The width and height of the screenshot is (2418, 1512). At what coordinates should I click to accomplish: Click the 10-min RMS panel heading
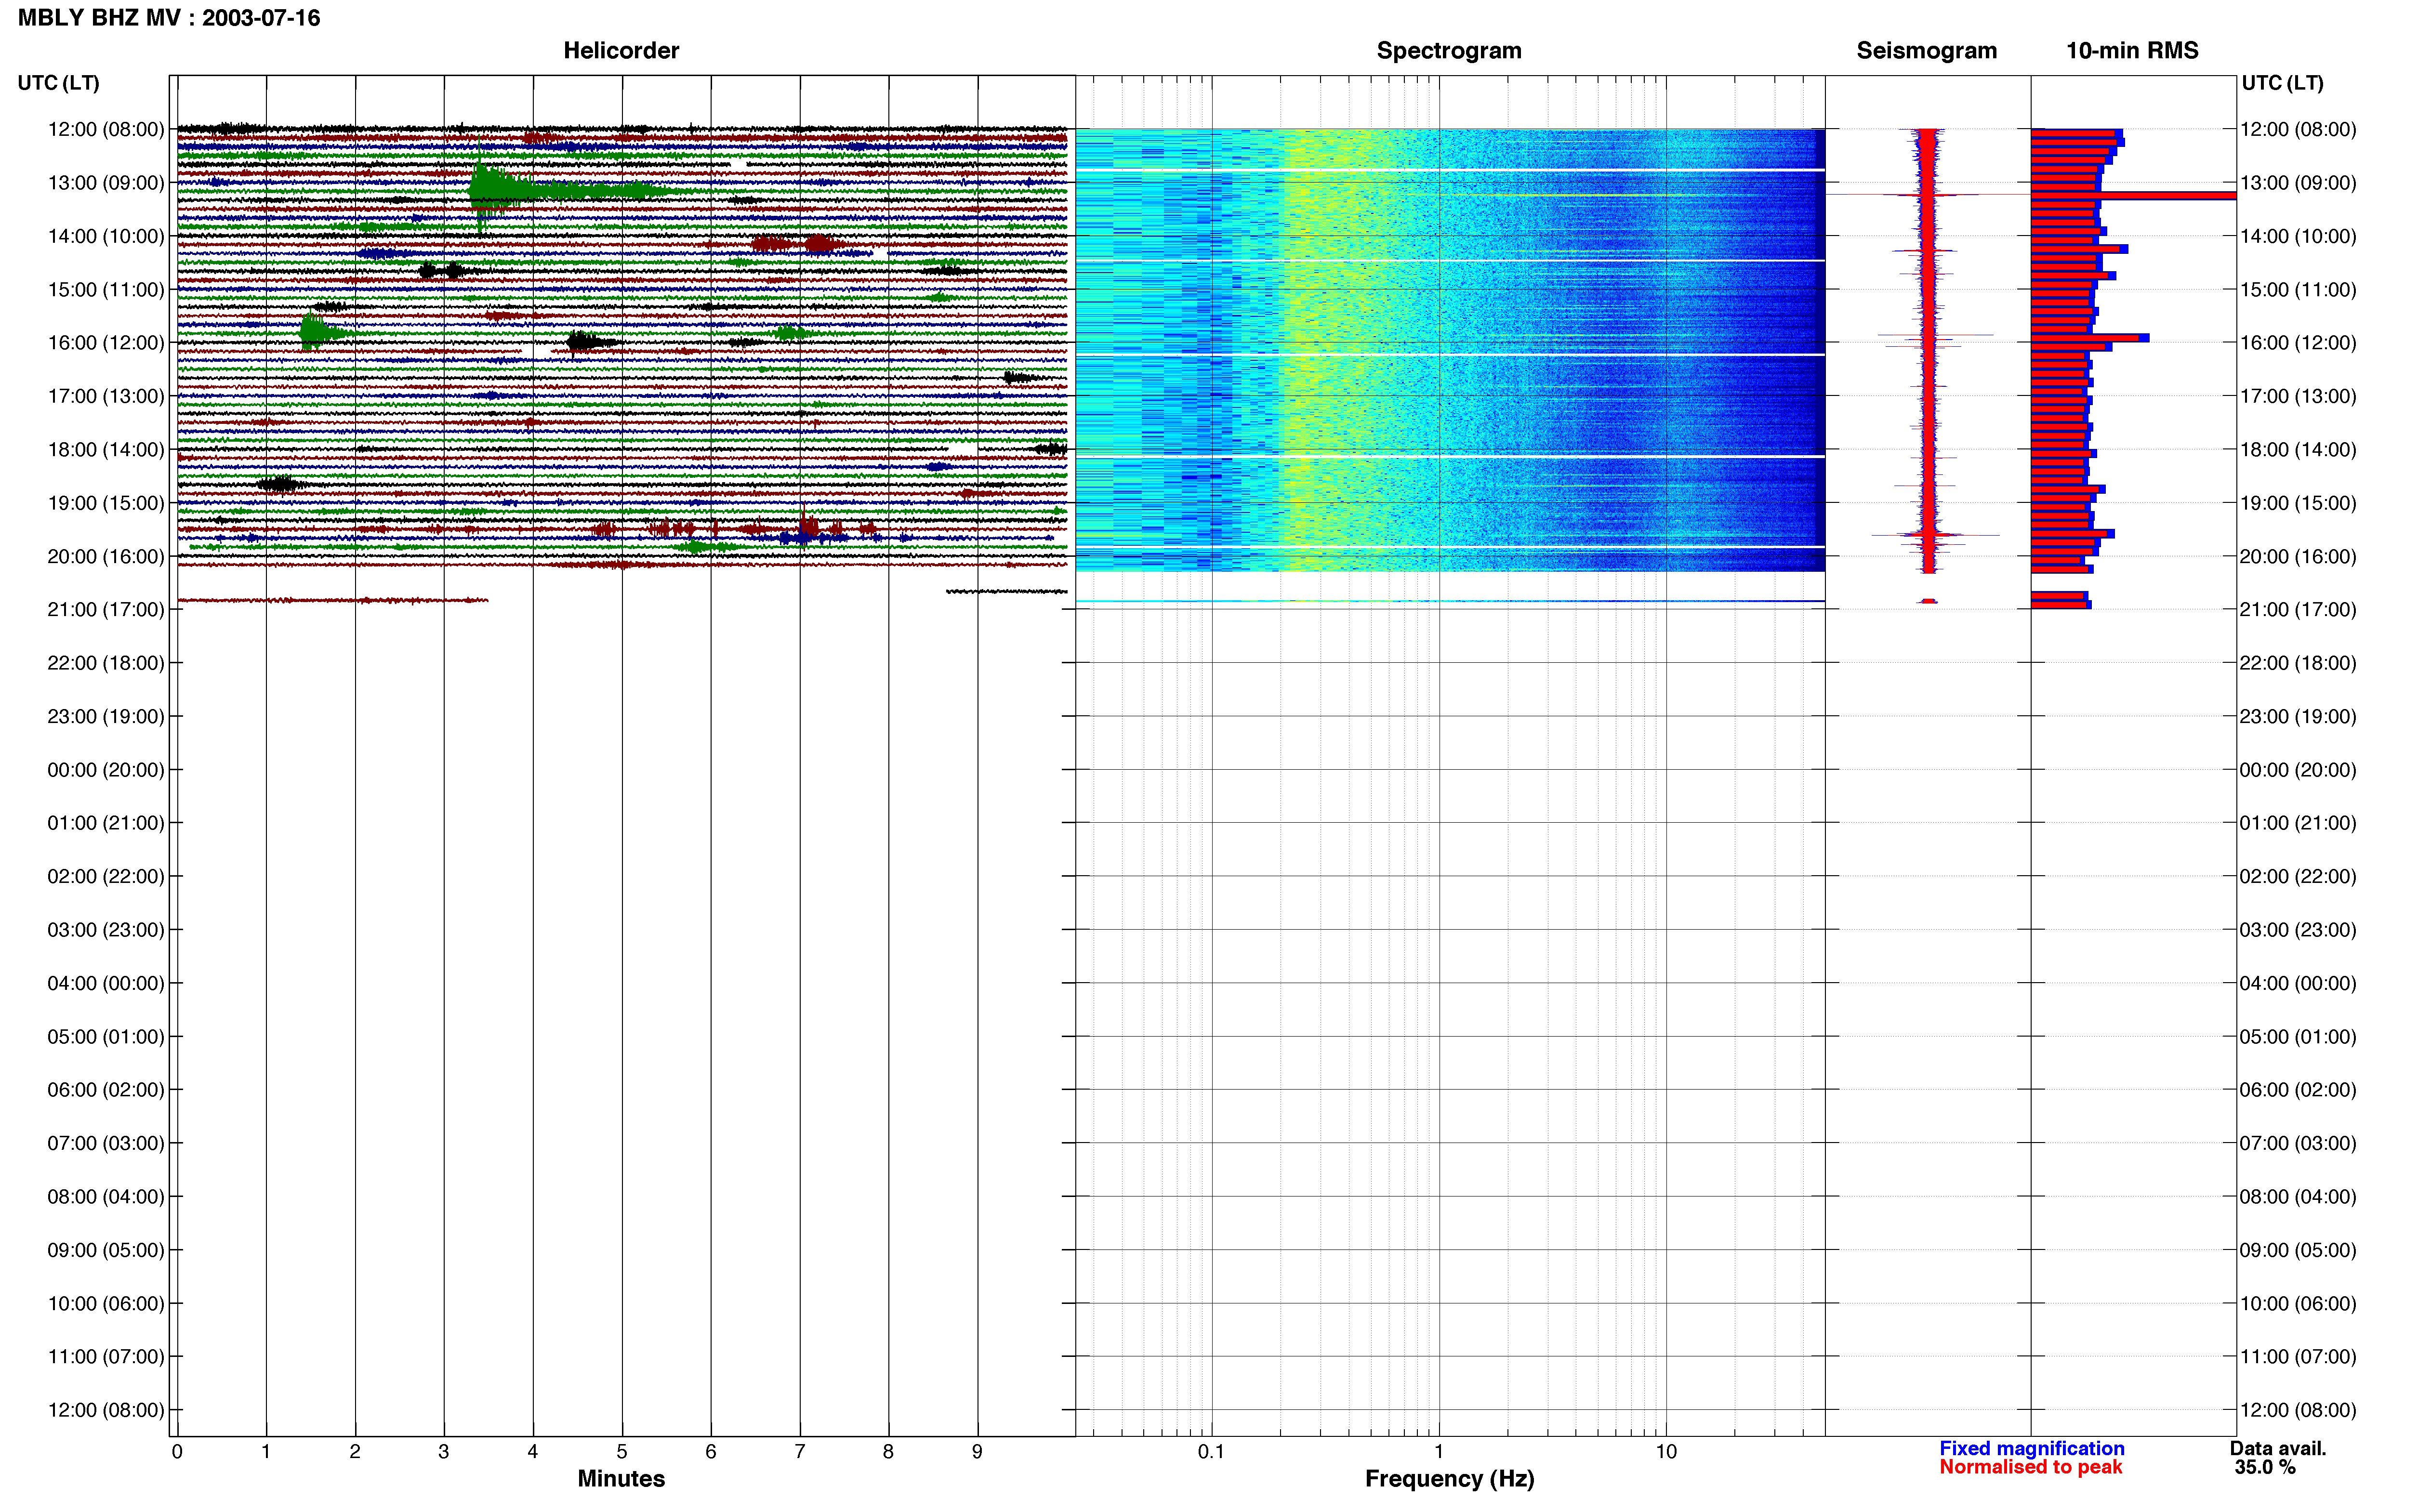tap(2132, 51)
